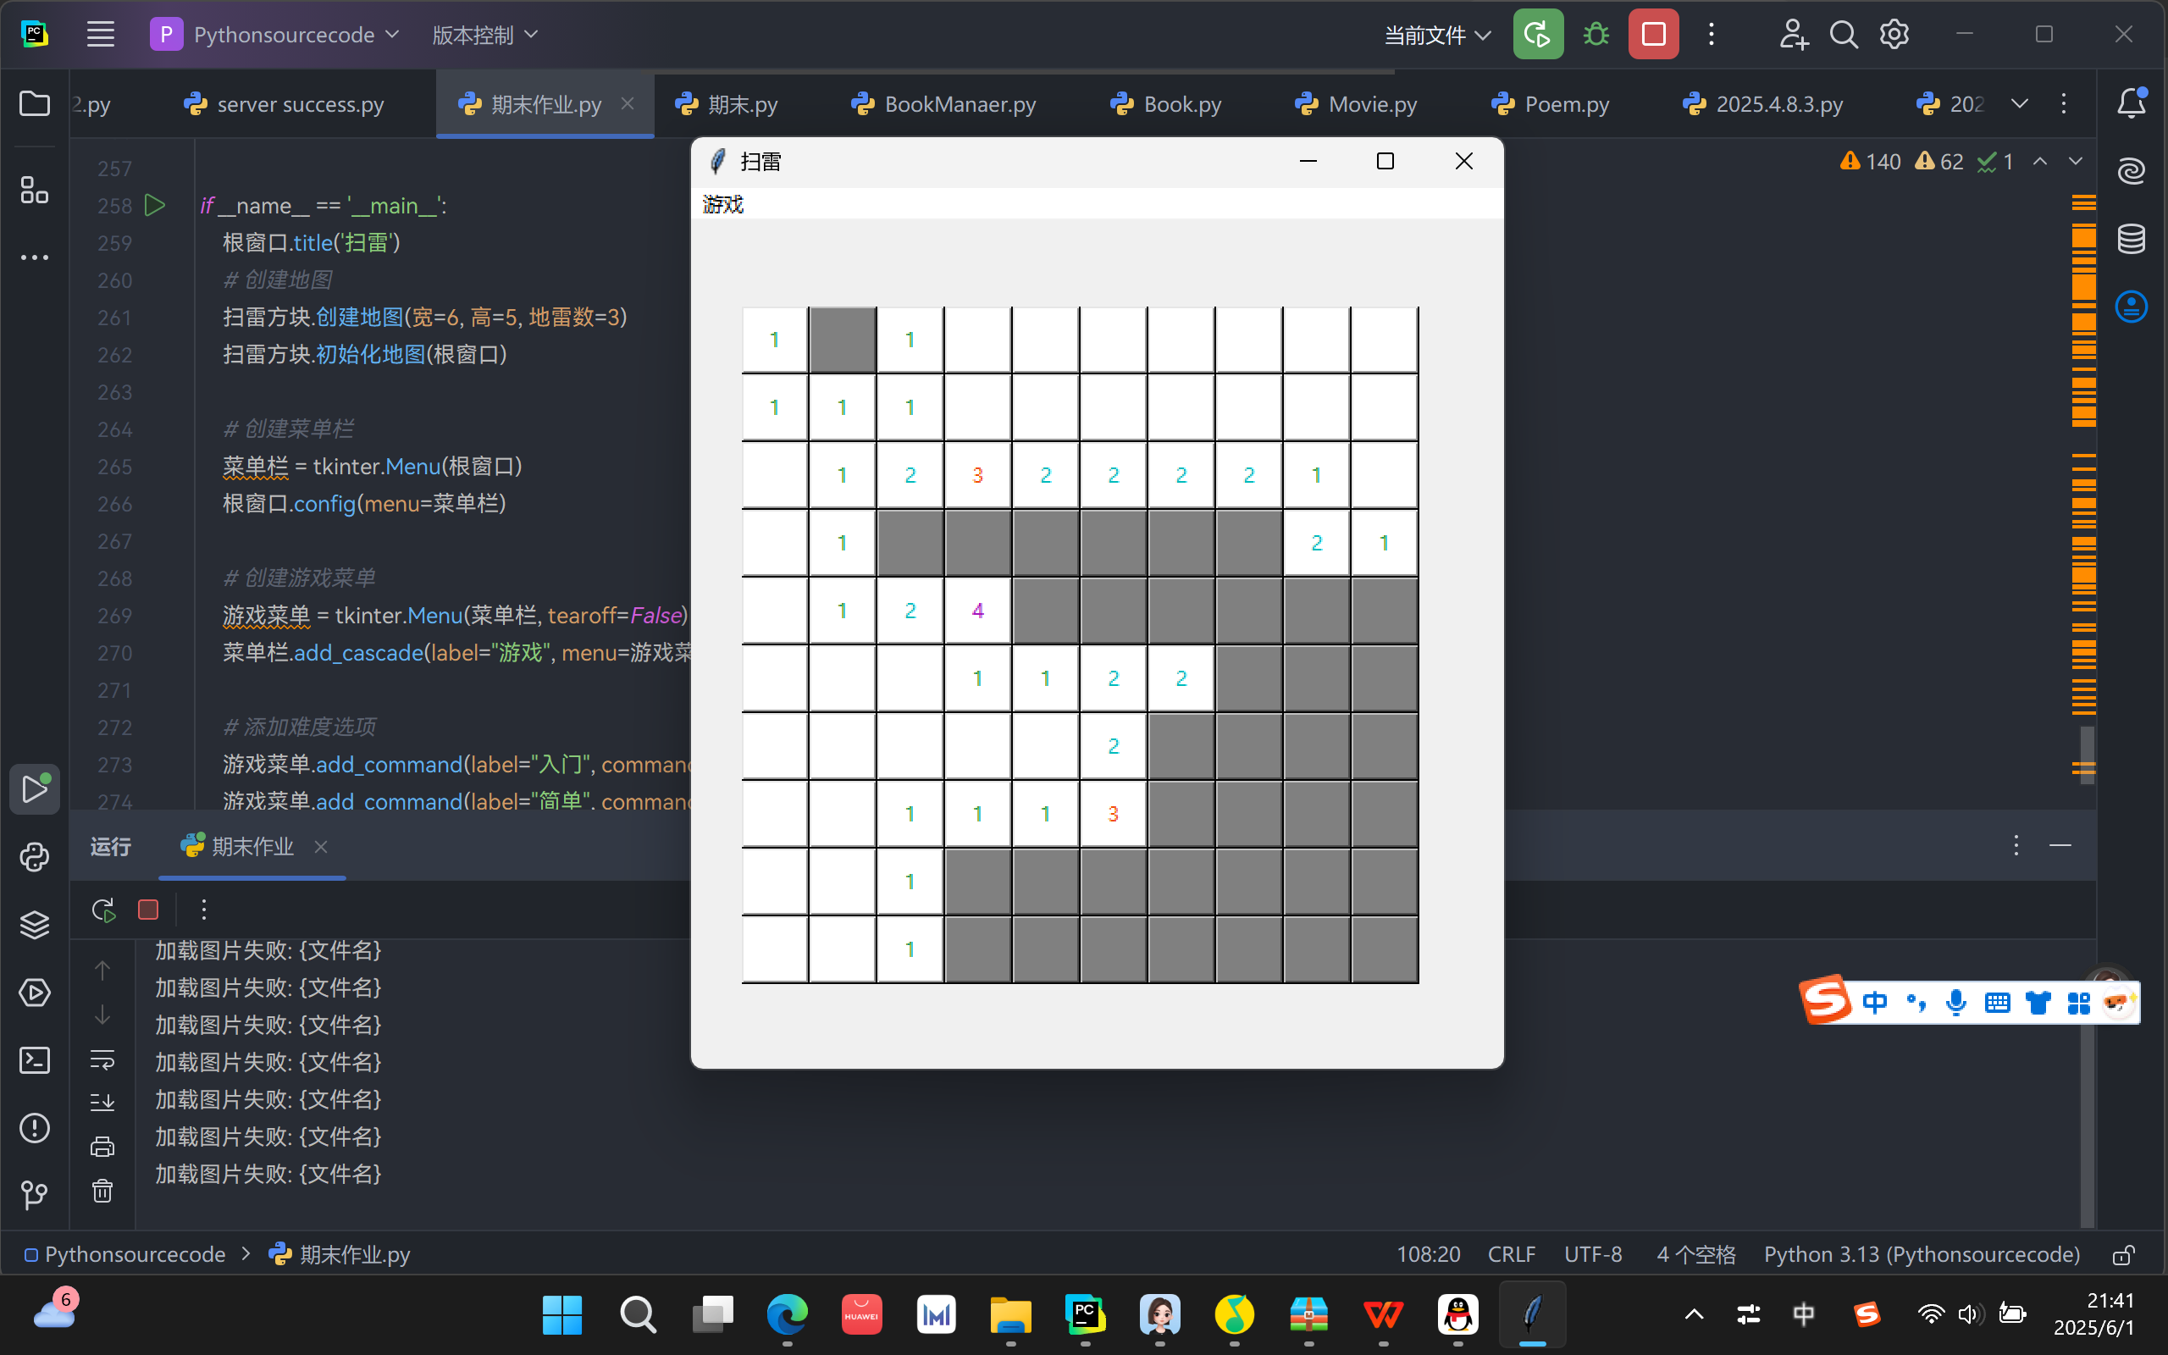Click UTF-8 encoding in status bar
The width and height of the screenshot is (2168, 1355).
coord(1592,1254)
